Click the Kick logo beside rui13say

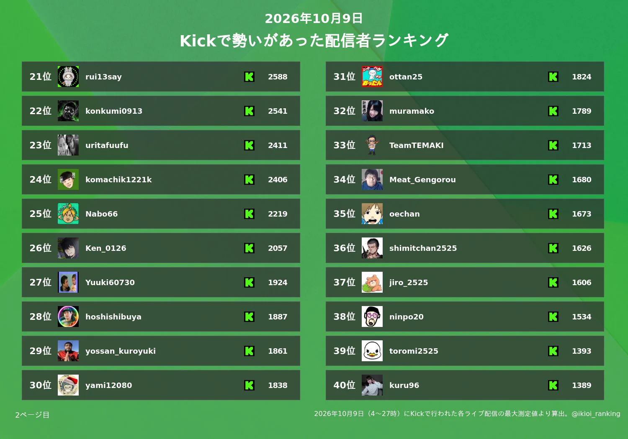pos(249,77)
